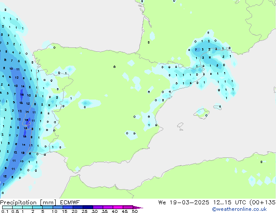Click the 20 mm legend color swatch

point(77,207)
